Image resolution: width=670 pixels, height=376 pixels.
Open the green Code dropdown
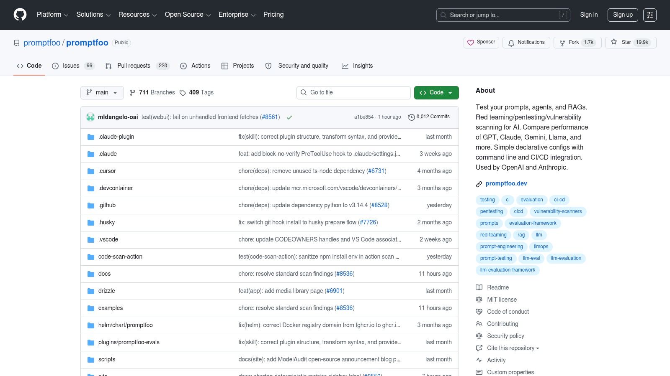click(436, 93)
